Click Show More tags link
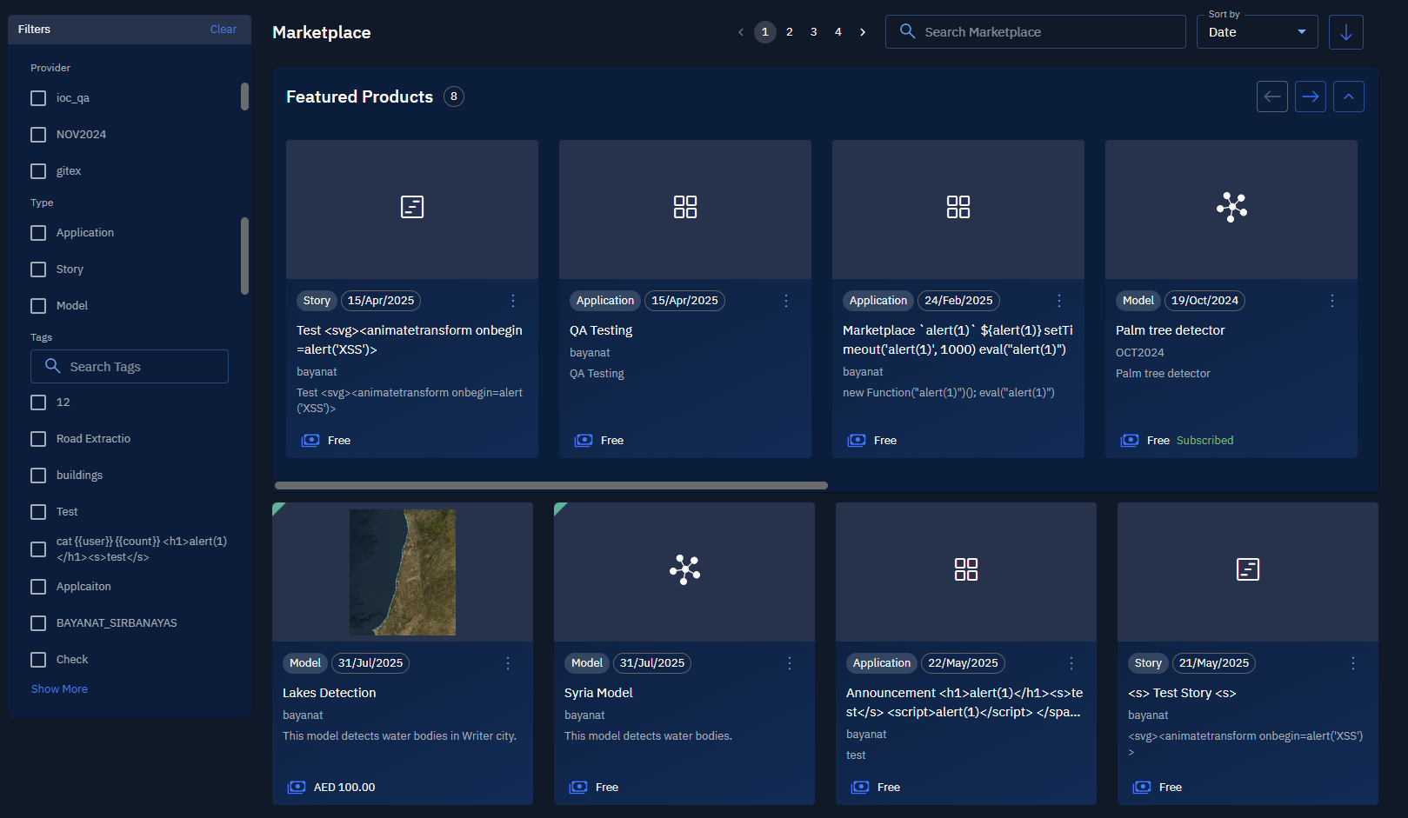Image resolution: width=1408 pixels, height=818 pixels. click(59, 688)
